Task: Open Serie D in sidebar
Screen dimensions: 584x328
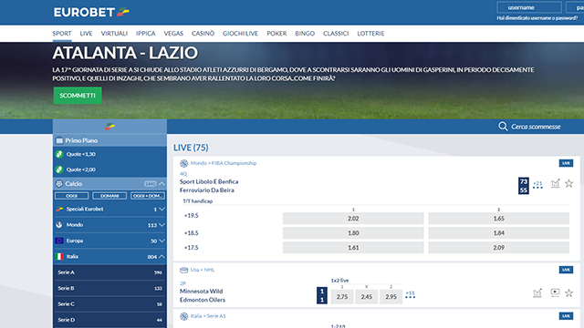Action: point(109,320)
